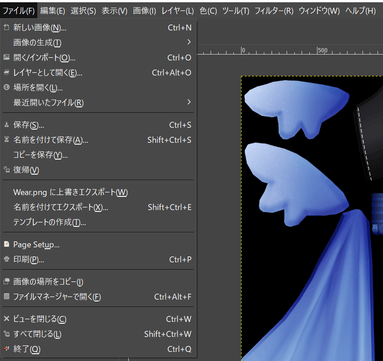Viewport: 383px width, 361px height.
Task: Choose Wear.png に上書きエクスポート(W)
Action: [98, 192]
